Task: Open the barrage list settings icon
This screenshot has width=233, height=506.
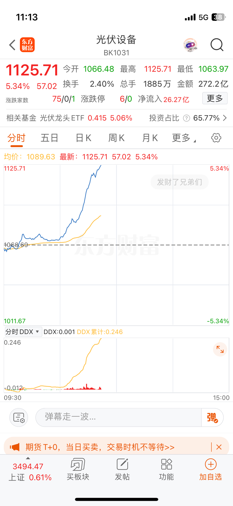Action: pos(19,417)
